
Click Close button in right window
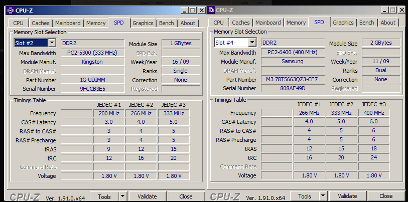pos(386,196)
